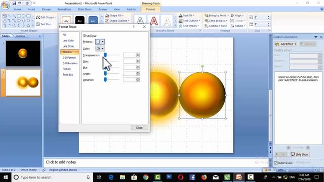324x182 pixels.
Task: Select slide 1 thumbnail with black background
Action: (x=23, y=54)
